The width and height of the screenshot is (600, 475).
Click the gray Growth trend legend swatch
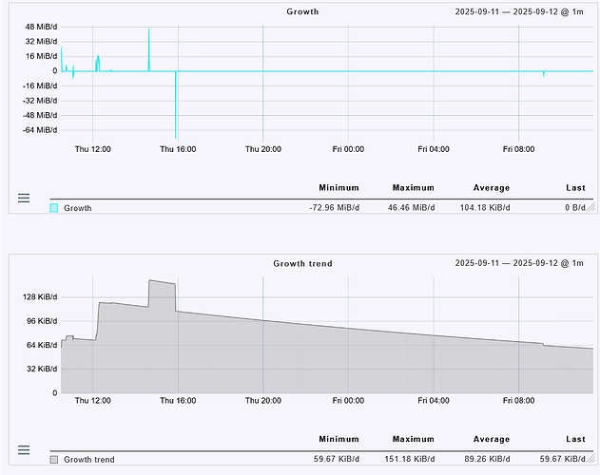(x=54, y=460)
